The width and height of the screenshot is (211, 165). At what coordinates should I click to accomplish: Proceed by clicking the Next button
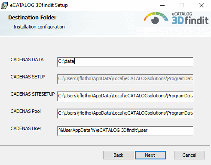[x=150, y=155]
